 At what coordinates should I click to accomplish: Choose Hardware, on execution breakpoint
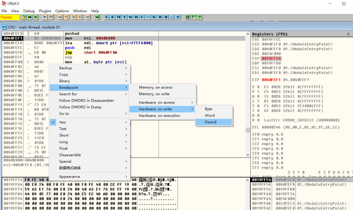162,116
